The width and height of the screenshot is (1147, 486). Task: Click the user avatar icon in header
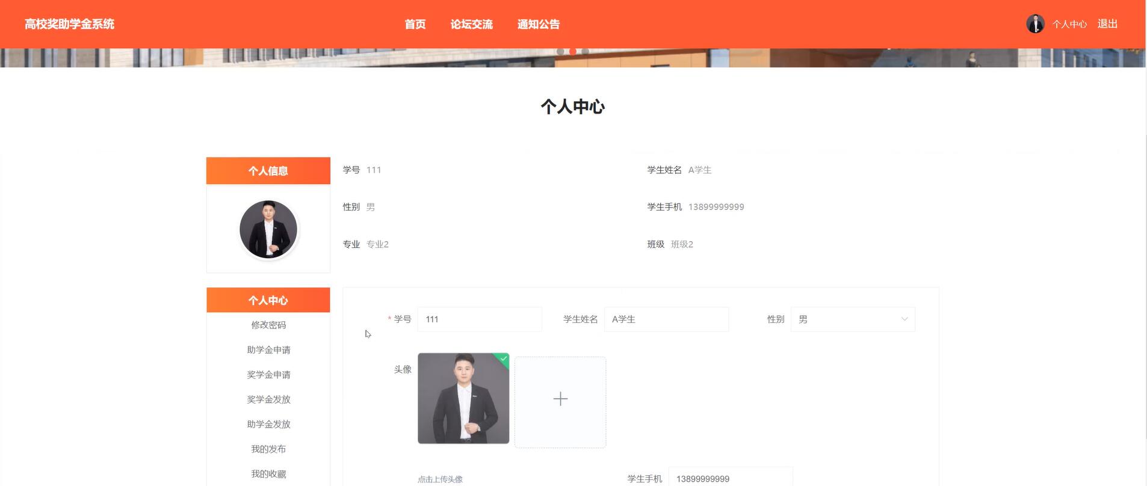(1035, 24)
